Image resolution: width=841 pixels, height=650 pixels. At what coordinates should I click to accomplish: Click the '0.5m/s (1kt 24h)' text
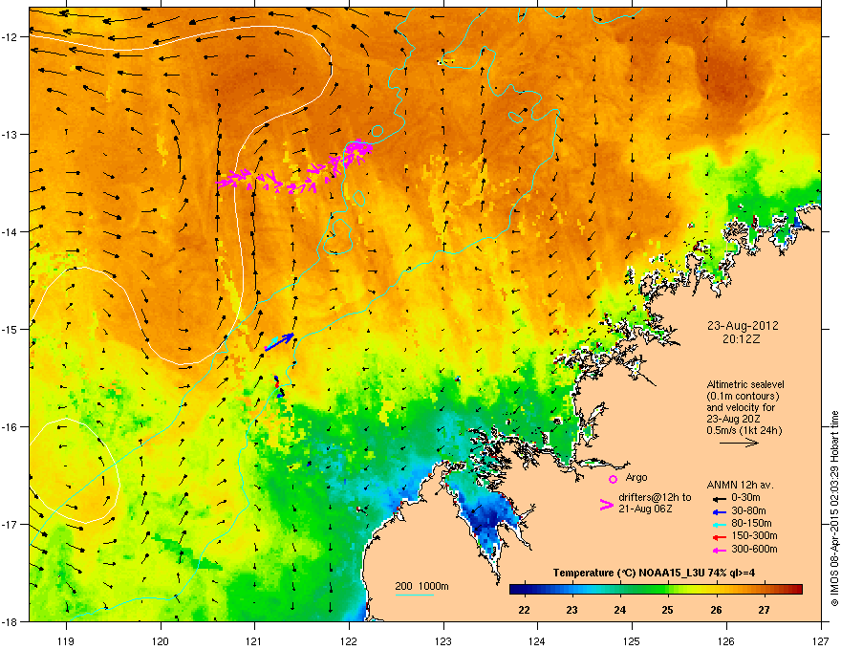pos(744,431)
